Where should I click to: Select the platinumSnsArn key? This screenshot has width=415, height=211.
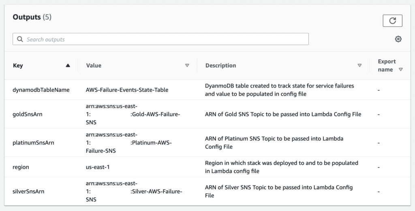tap(33, 143)
